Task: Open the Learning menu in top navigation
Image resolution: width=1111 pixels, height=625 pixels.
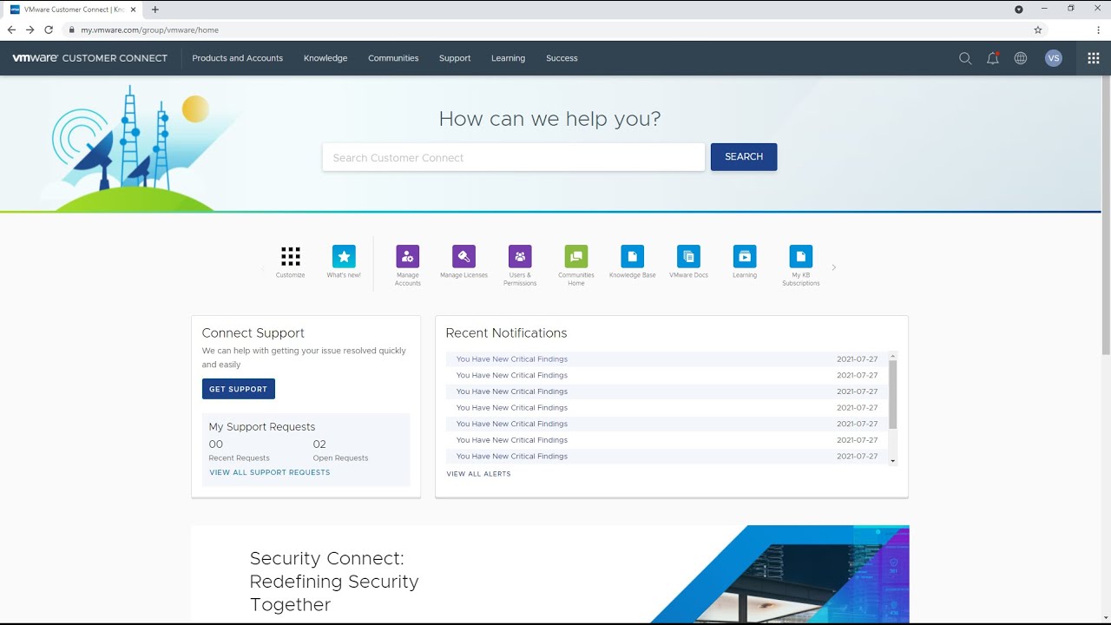Action: [x=508, y=58]
